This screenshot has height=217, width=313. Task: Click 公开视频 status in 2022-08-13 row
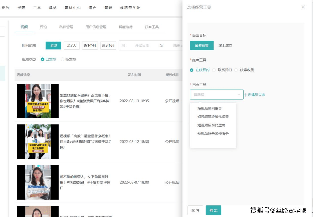point(172,101)
